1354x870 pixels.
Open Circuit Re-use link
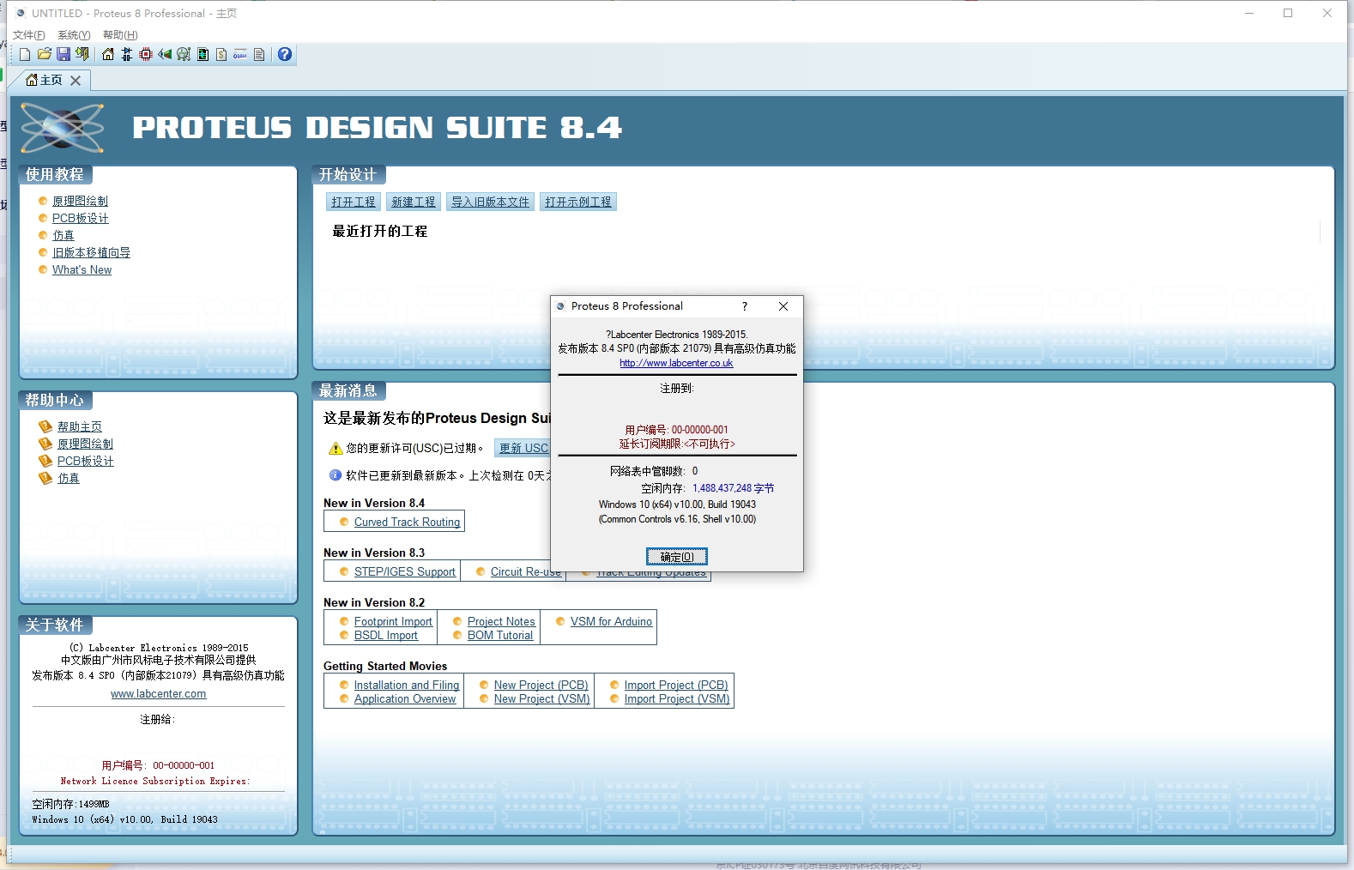tap(526, 571)
